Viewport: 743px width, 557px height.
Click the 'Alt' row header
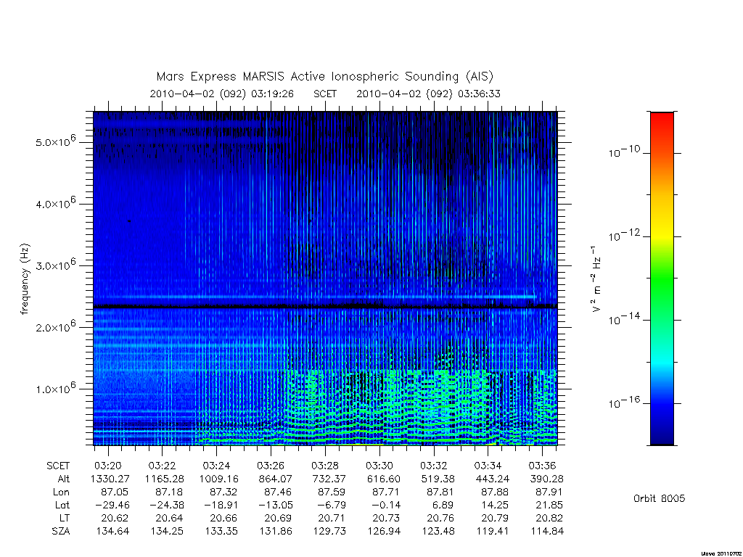(64, 479)
